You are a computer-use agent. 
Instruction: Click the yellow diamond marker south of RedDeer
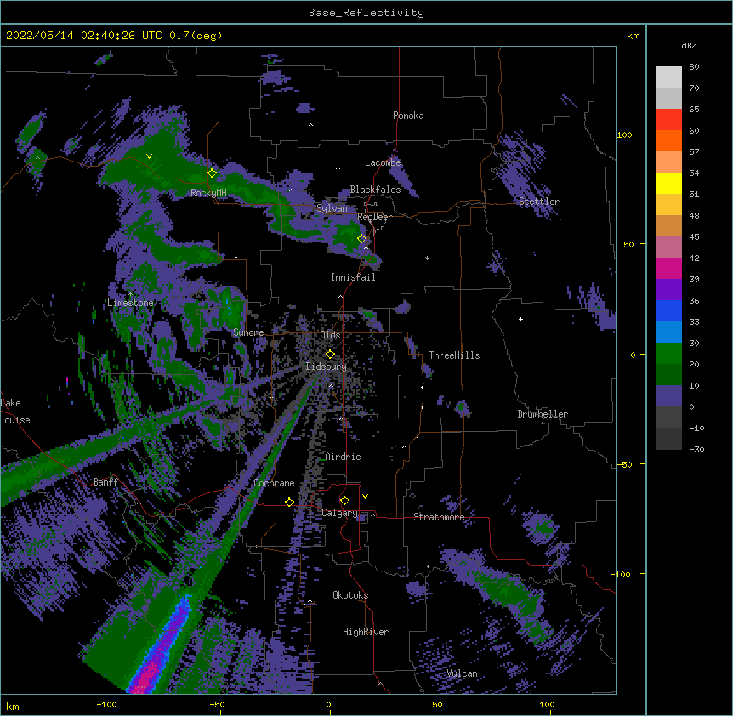click(361, 239)
